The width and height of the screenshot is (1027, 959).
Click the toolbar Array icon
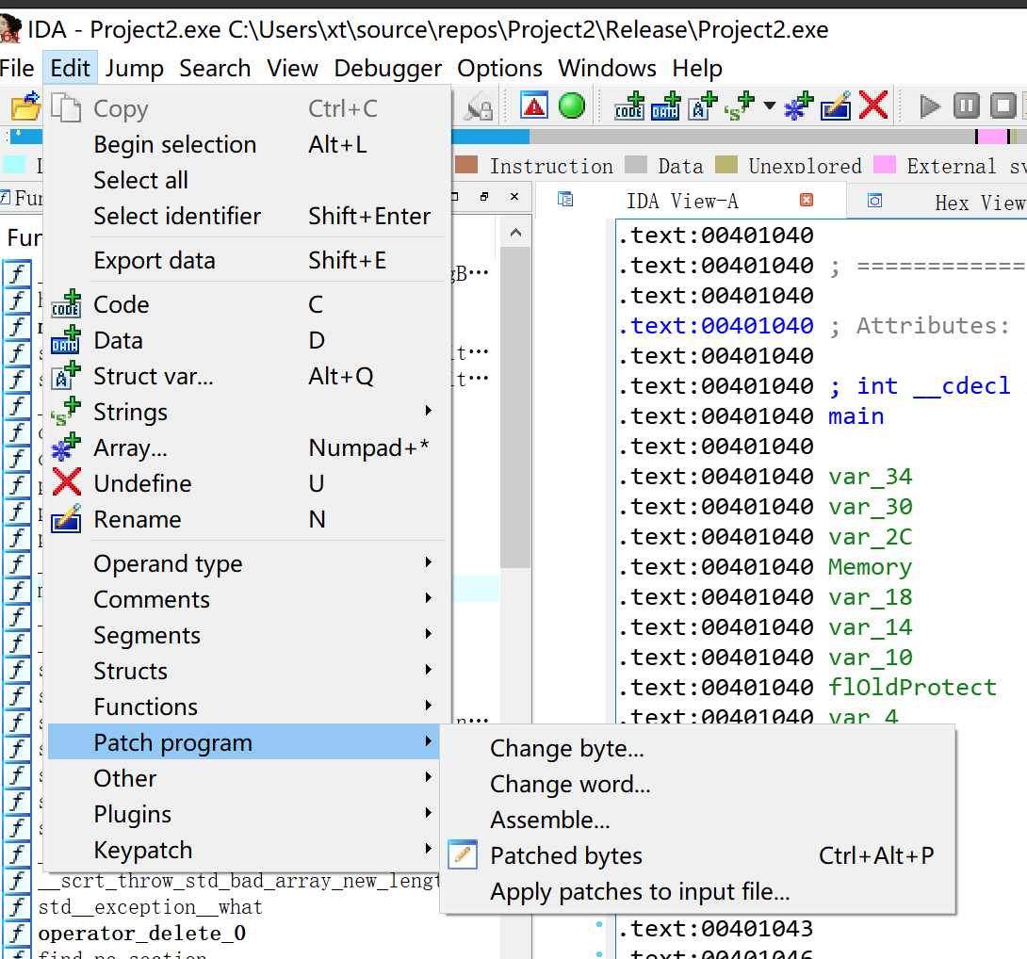799,106
